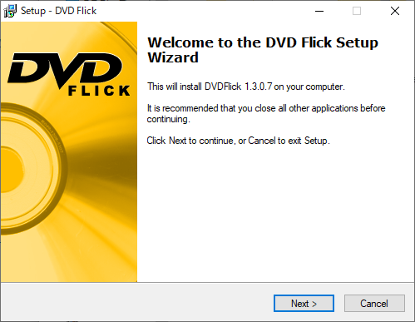Minimize the Setup window
This screenshot has width=415, height=322.
319,11
